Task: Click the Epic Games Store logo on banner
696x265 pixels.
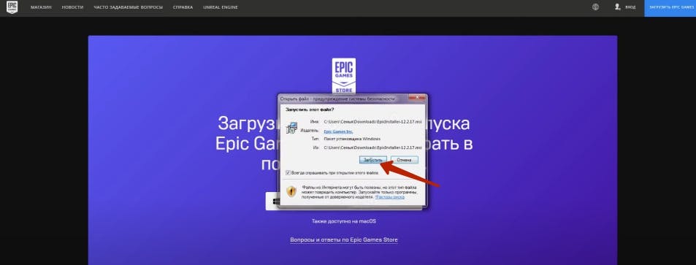Action: 343,75
